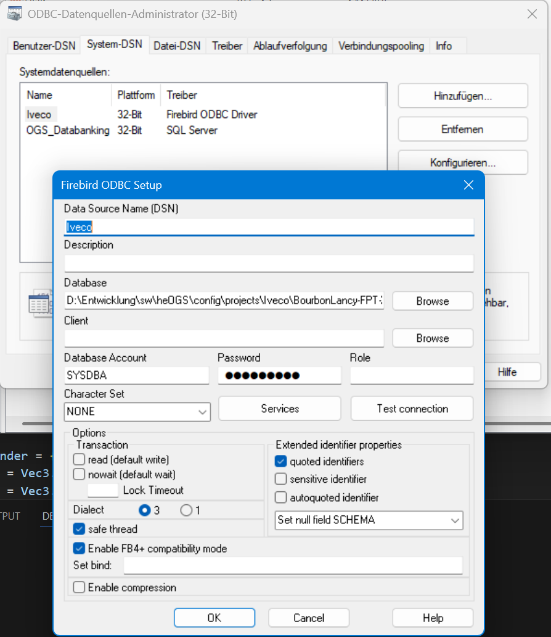
Task: Confirm setup with the OK button
Action: [x=214, y=618]
